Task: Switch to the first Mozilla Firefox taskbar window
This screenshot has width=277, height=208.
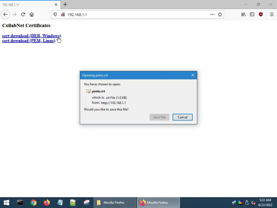Action: 115,203
